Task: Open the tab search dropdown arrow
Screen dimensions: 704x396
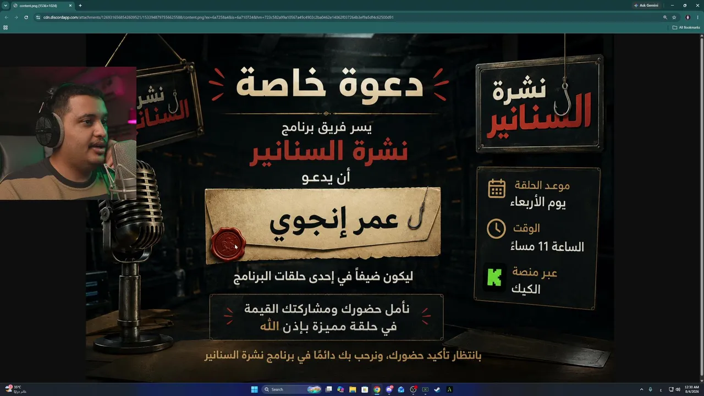Action: pos(5,5)
